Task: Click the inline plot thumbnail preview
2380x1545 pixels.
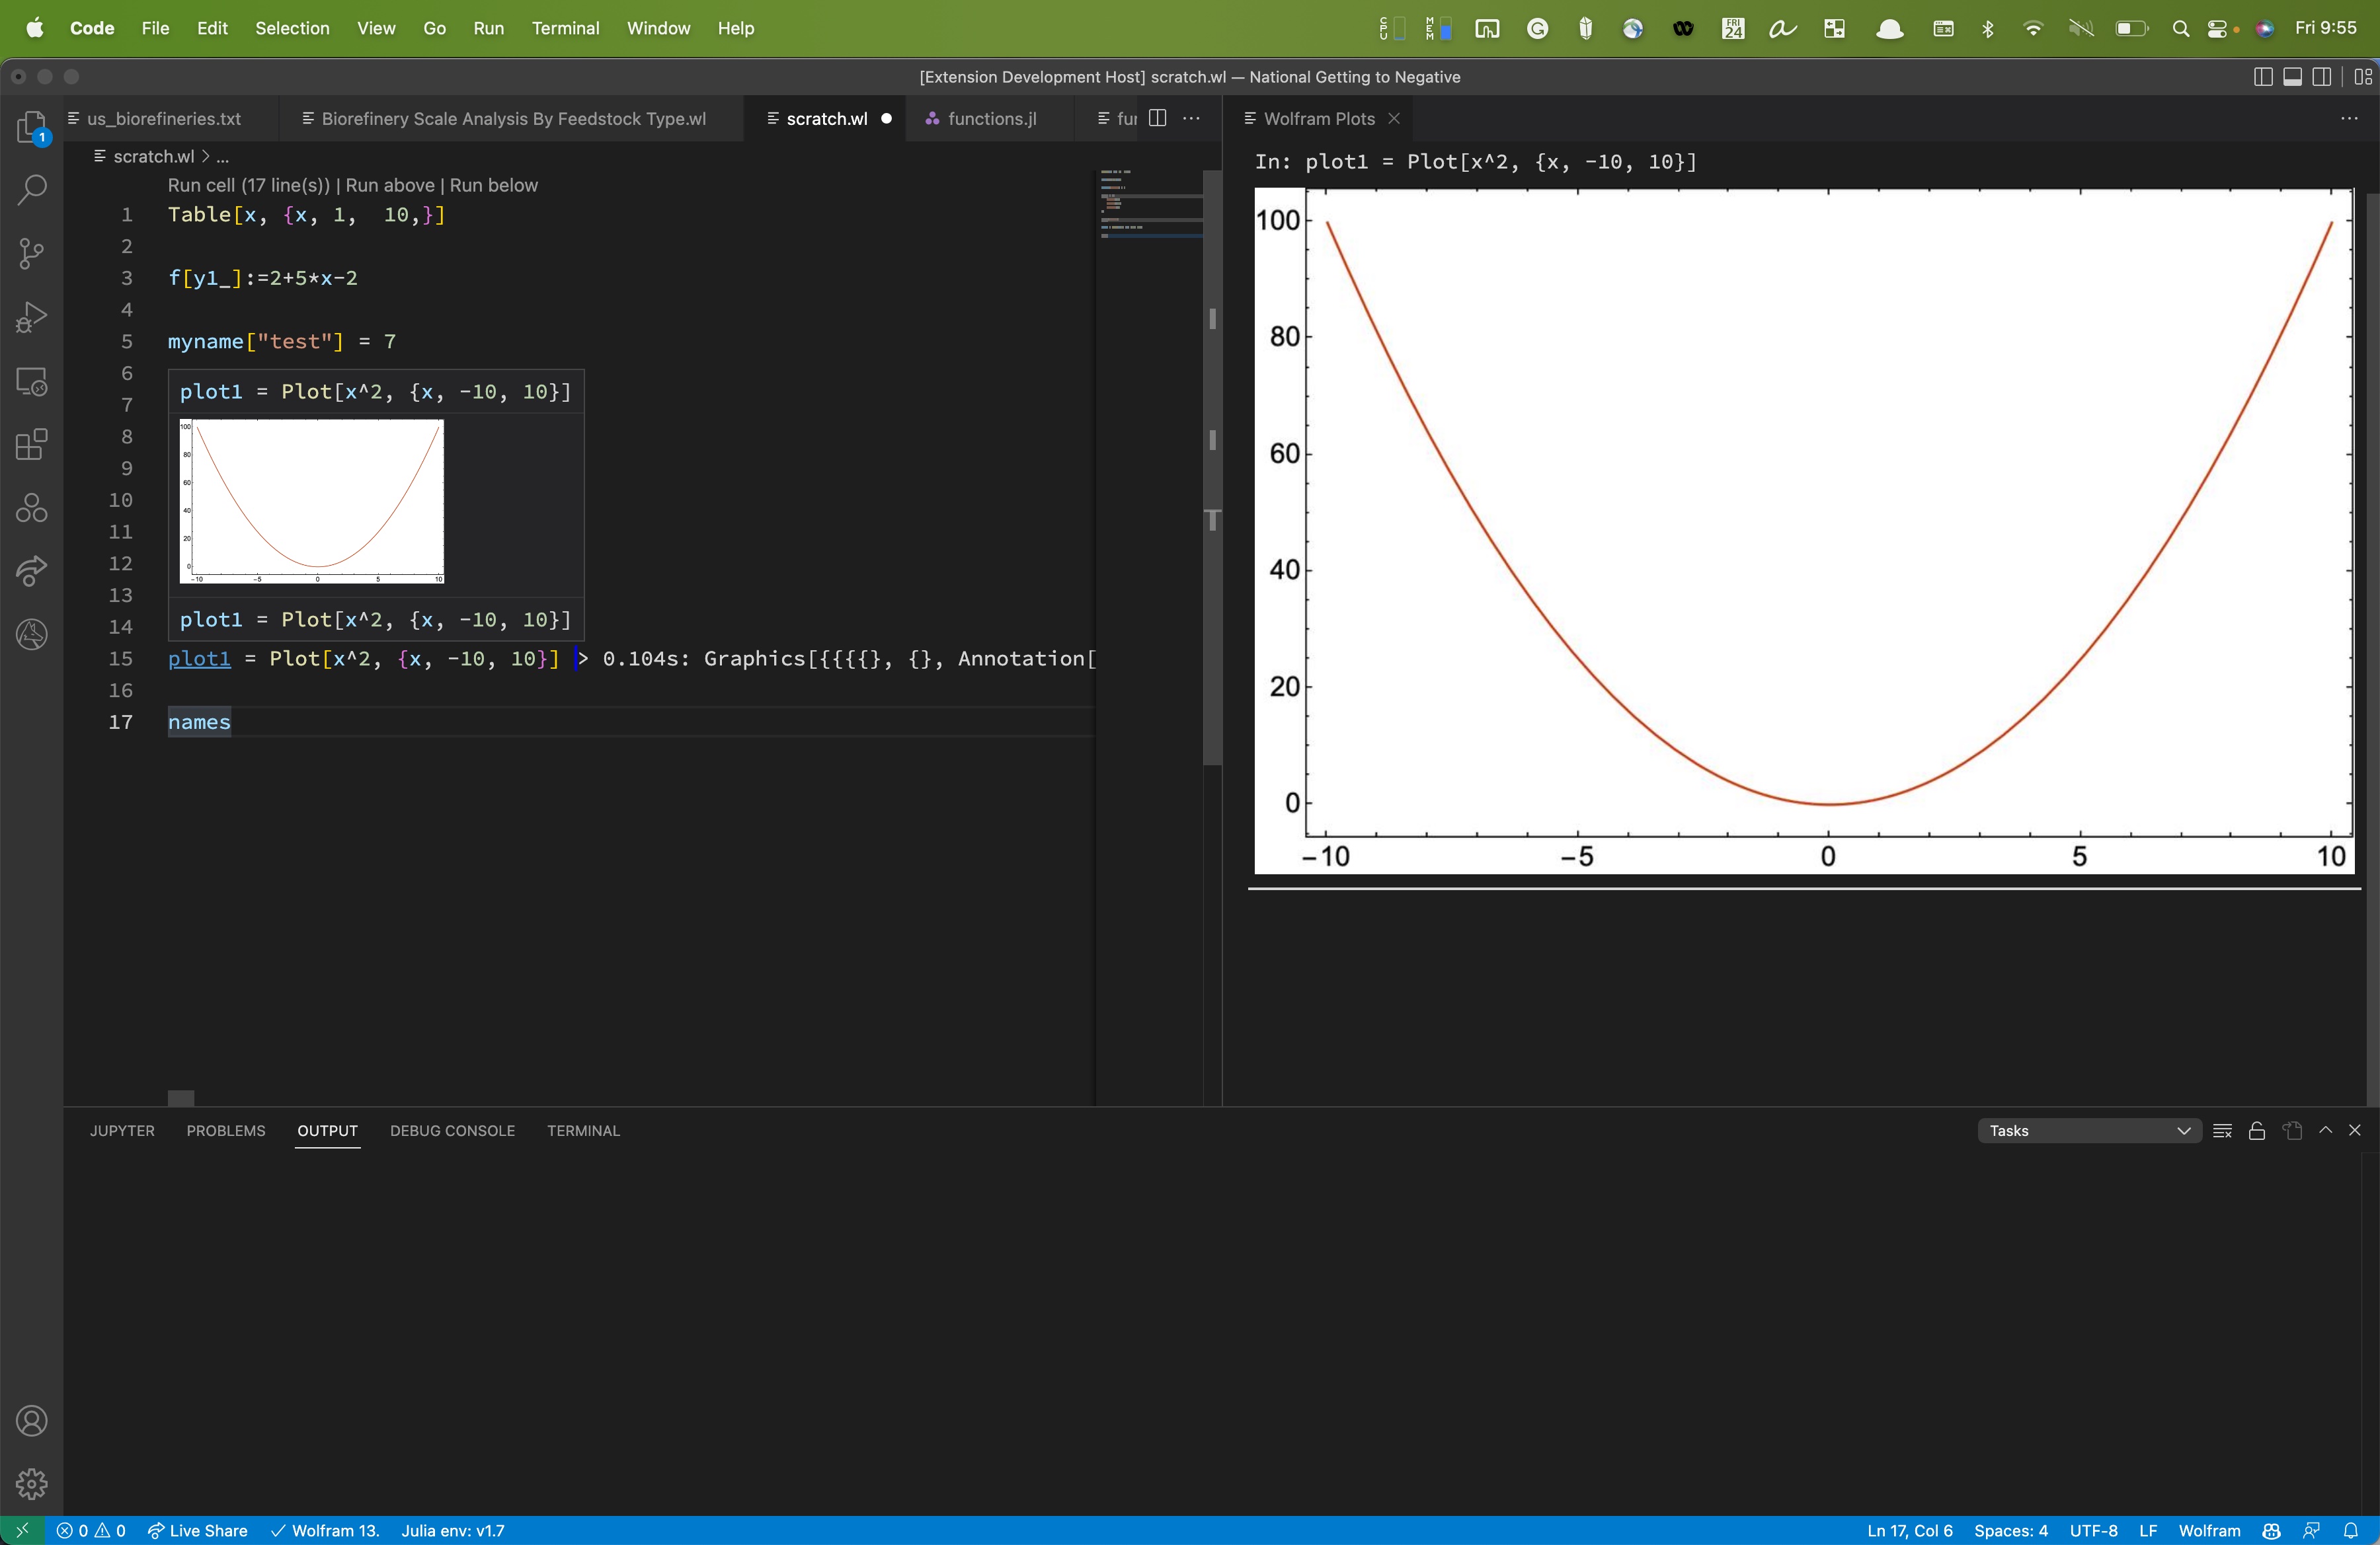Action: [x=312, y=501]
